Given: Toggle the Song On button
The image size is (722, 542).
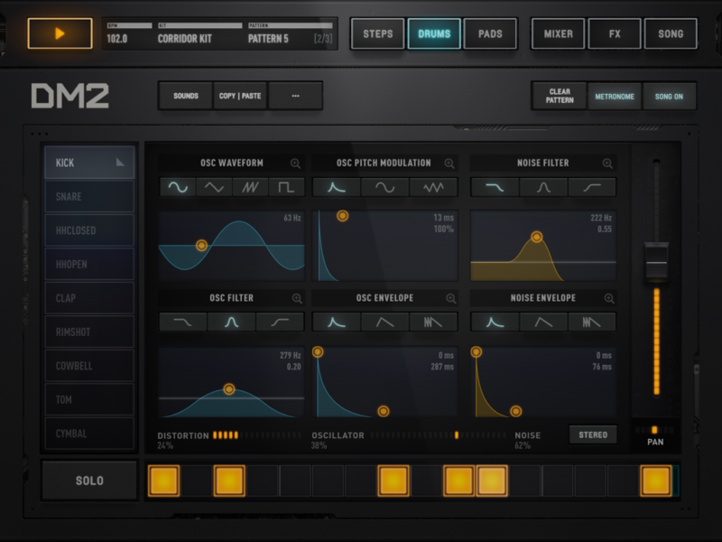Looking at the screenshot, I should pyautogui.click(x=669, y=96).
